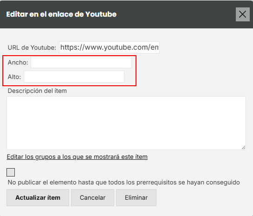Viewport: 253px width, 216px height.
Task: Click the 'Alto:' label
Action: coord(14,77)
